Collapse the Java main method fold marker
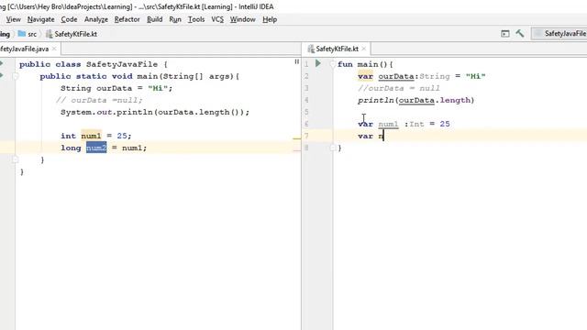Image resolution: width=587 pixels, height=330 pixels. click(x=15, y=76)
